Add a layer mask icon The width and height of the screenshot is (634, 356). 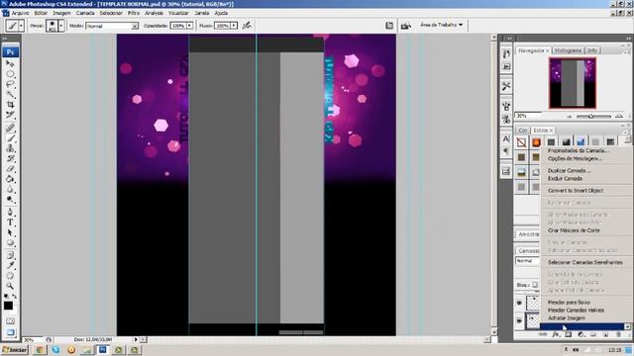click(568, 334)
